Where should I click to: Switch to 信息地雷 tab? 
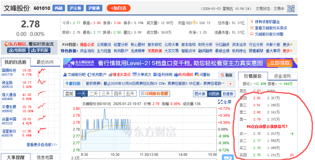click(x=45, y=157)
